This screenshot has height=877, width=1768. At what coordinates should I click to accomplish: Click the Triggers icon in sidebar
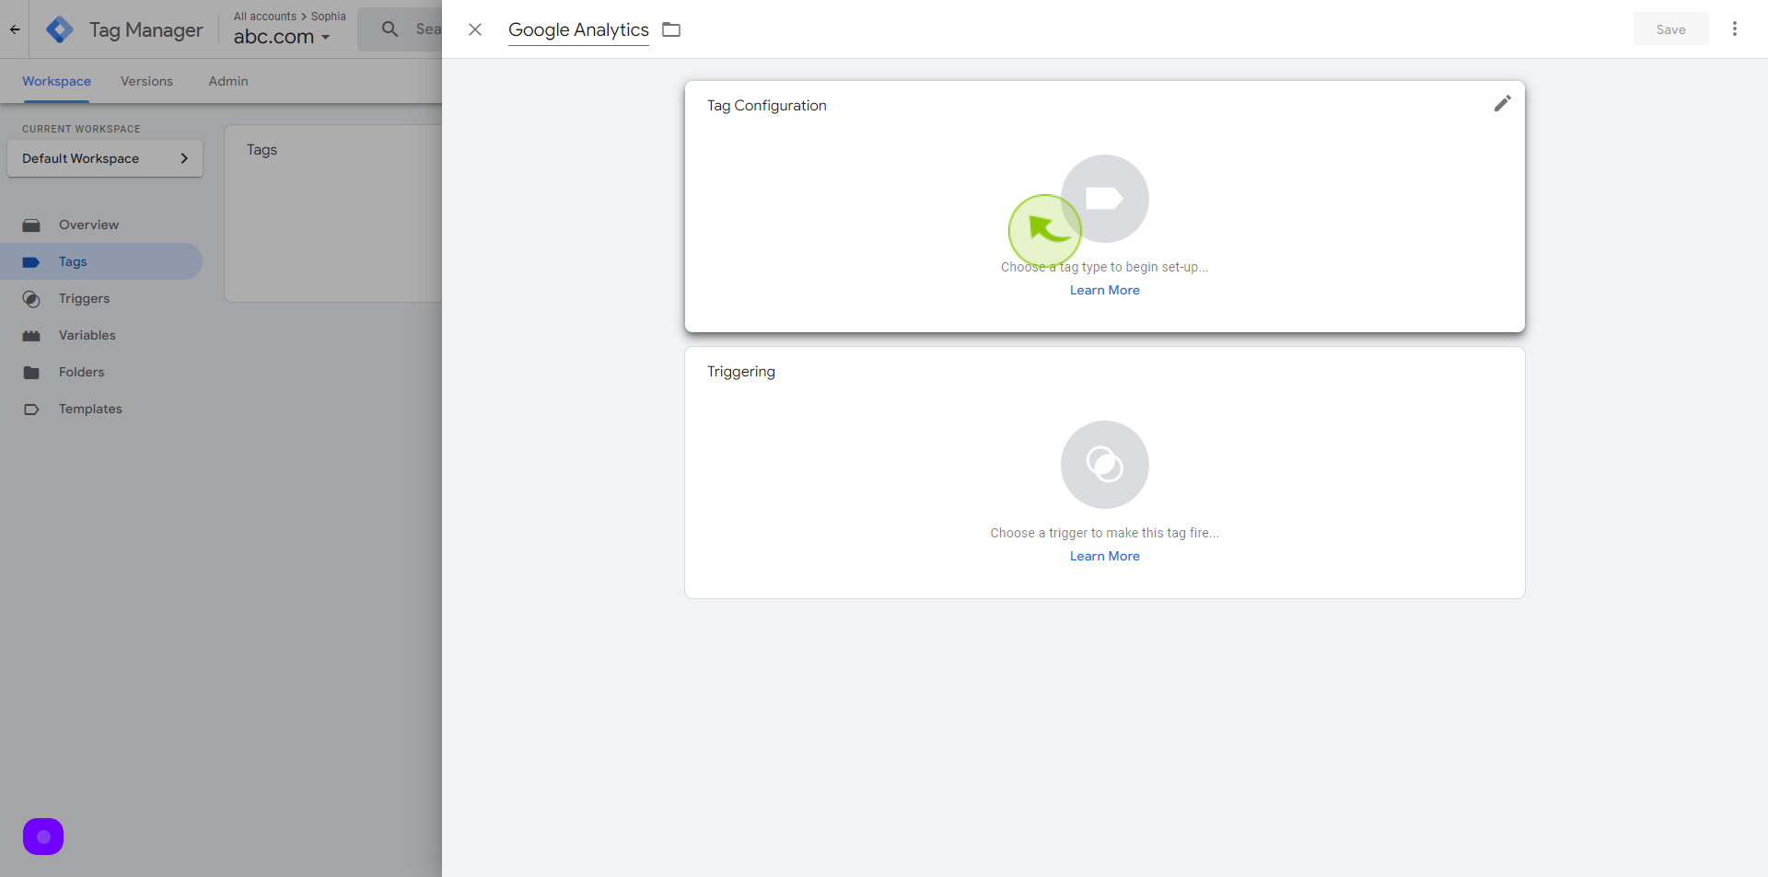pos(31,299)
